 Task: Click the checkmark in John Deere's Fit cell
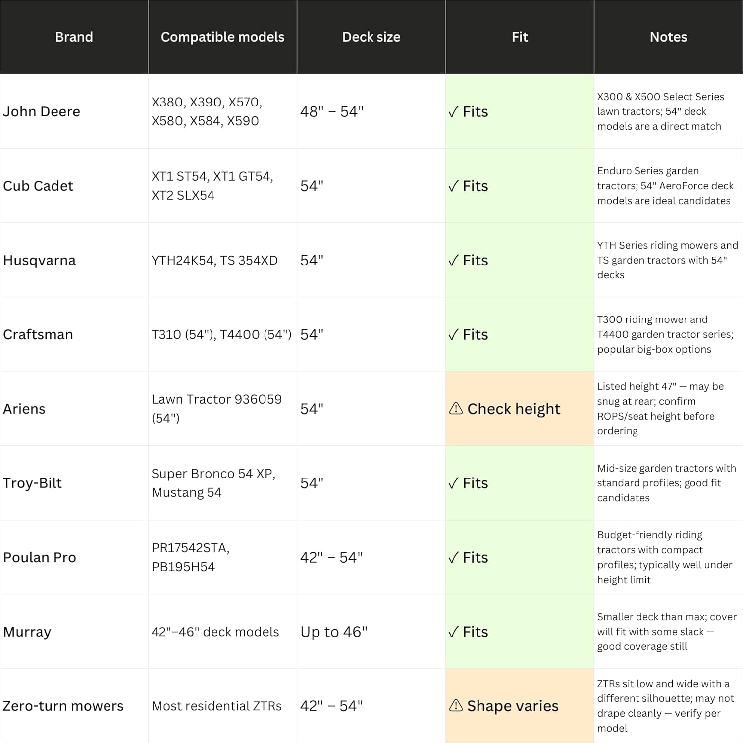pos(453,112)
